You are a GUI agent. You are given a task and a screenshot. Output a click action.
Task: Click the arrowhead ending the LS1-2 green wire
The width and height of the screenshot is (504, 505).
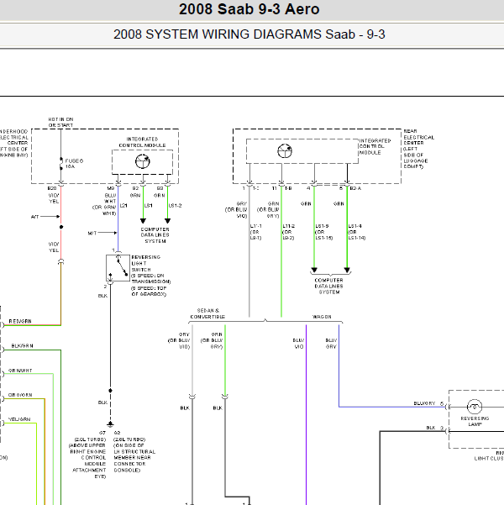click(x=167, y=221)
